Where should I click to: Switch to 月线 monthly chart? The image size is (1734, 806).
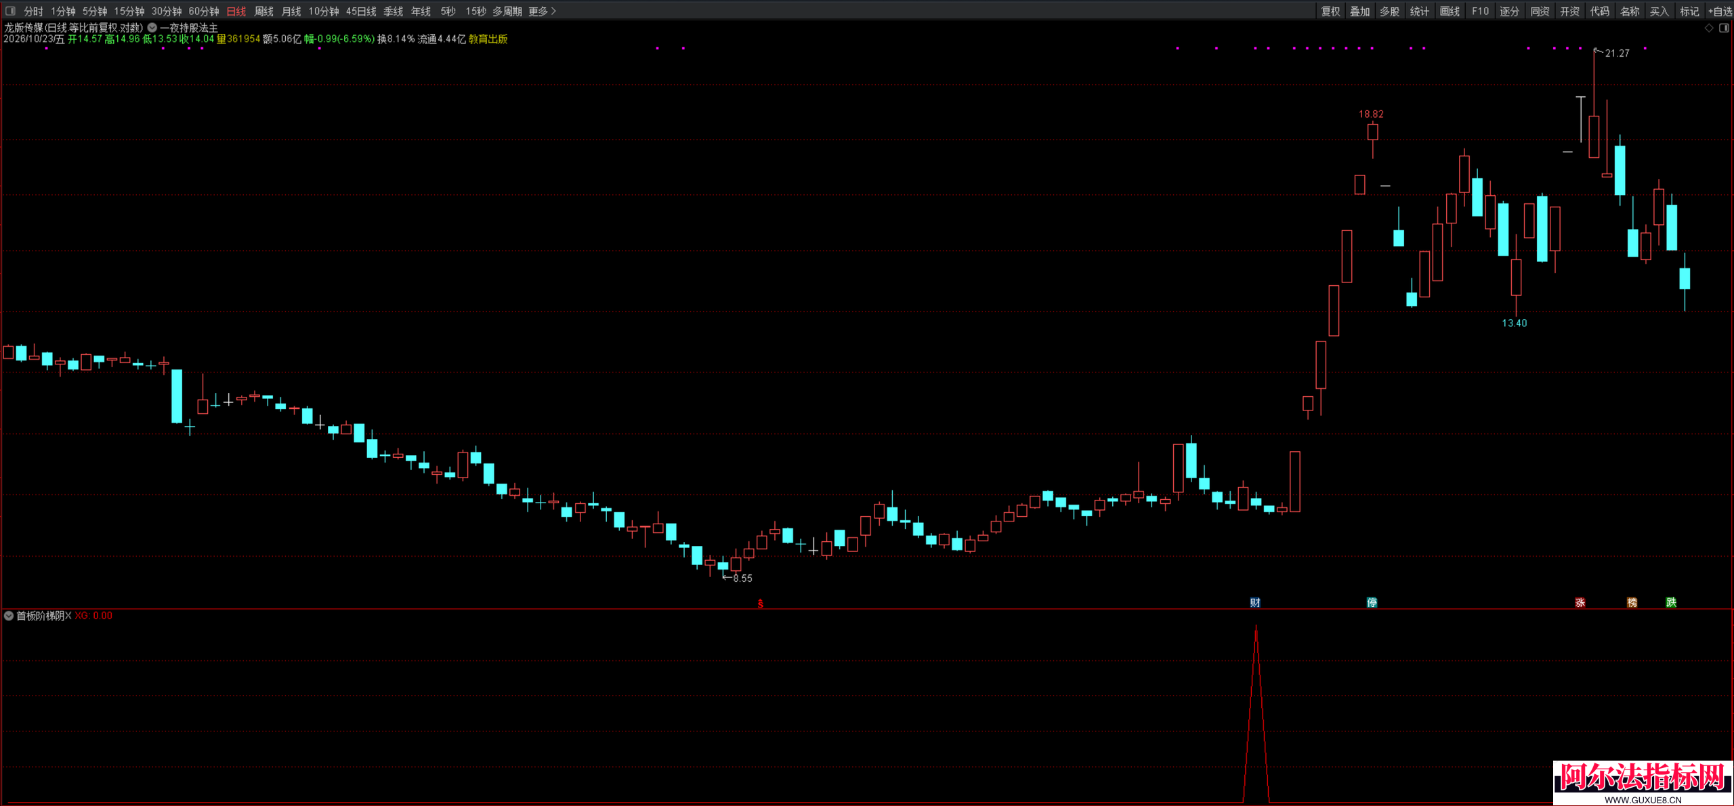291,11
